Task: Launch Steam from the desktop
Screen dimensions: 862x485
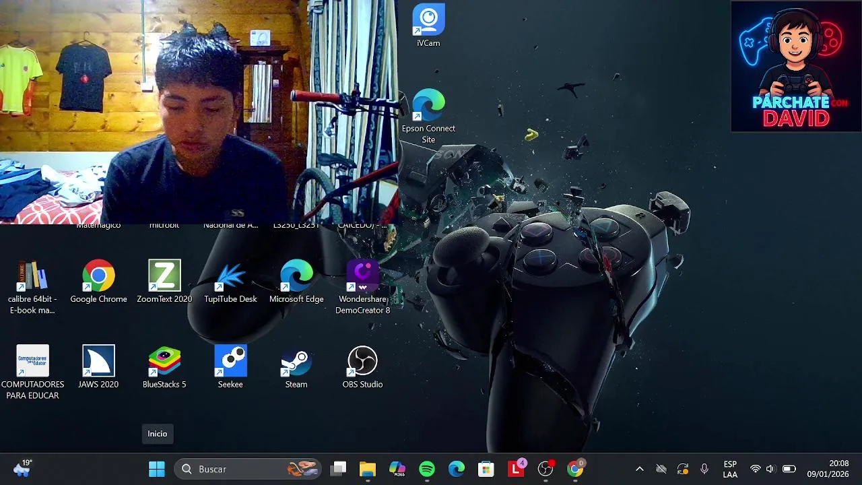Action: click(x=296, y=367)
